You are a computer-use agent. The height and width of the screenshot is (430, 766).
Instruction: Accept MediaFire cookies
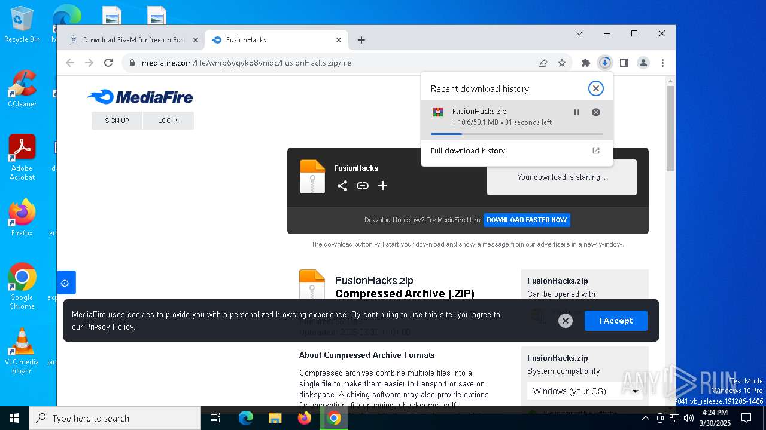[x=616, y=321]
